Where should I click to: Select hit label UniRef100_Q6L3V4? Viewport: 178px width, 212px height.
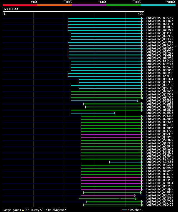click(160, 79)
